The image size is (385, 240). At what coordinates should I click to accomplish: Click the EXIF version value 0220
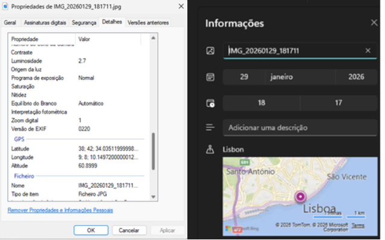pyautogui.click(x=84, y=129)
